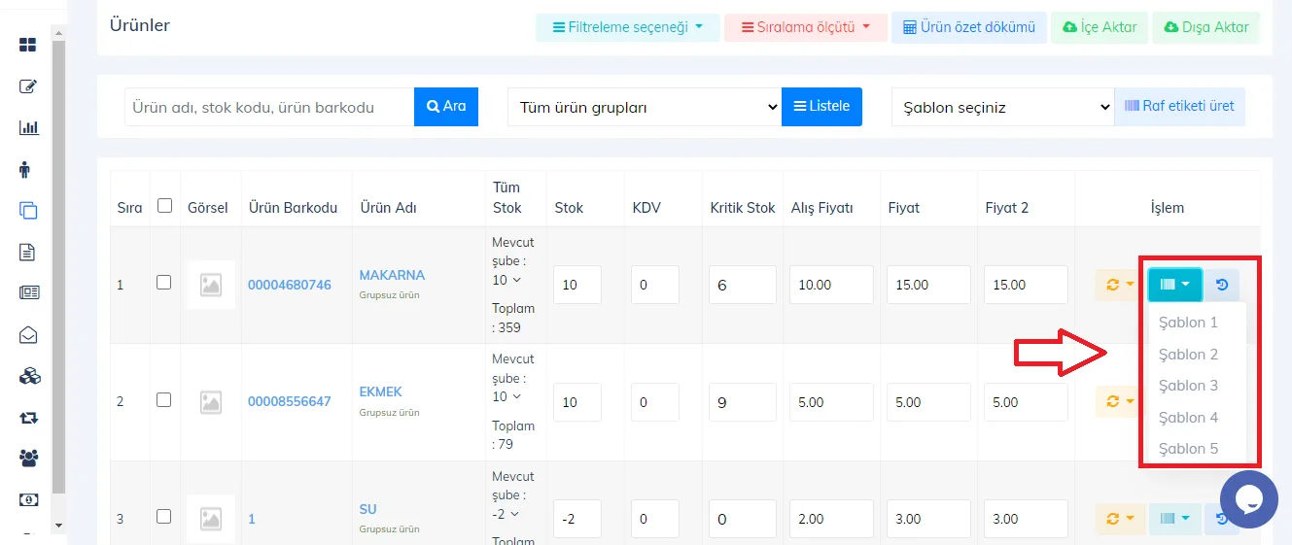Open the MAKARNA product name link
This screenshot has height=545, width=1292.
(x=392, y=275)
